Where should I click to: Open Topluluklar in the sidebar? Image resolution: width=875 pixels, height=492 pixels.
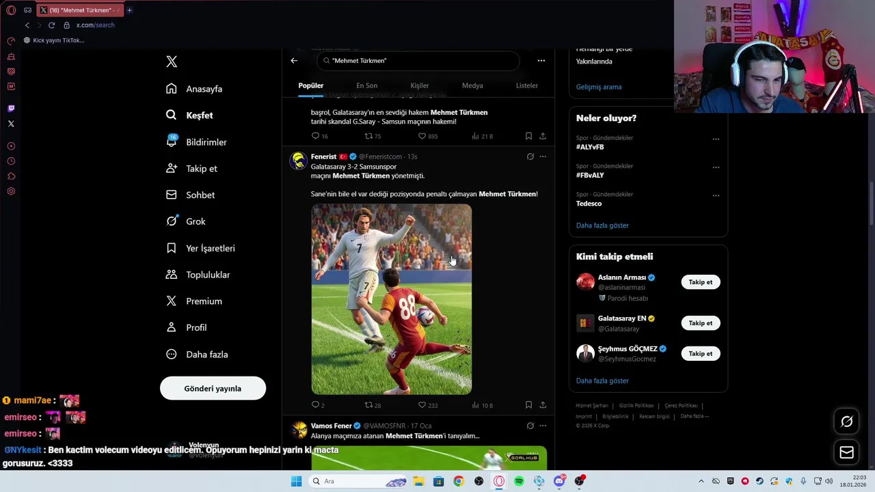point(198,275)
